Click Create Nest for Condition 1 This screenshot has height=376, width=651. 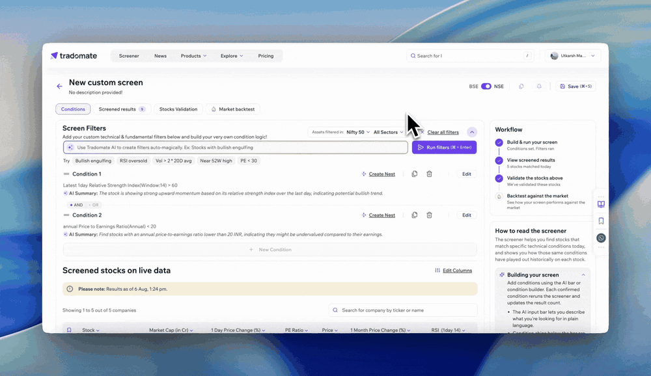(378, 174)
